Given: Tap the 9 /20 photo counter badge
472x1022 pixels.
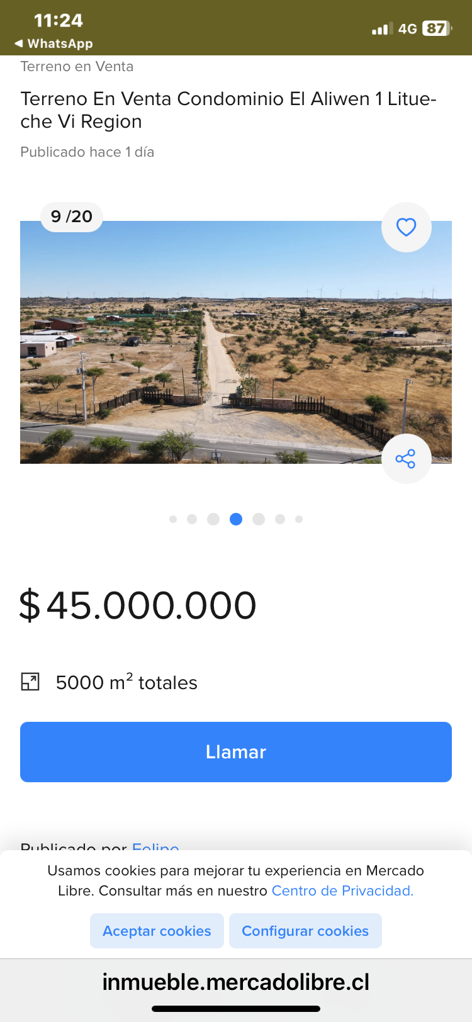Looking at the screenshot, I should pyautogui.click(x=72, y=216).
